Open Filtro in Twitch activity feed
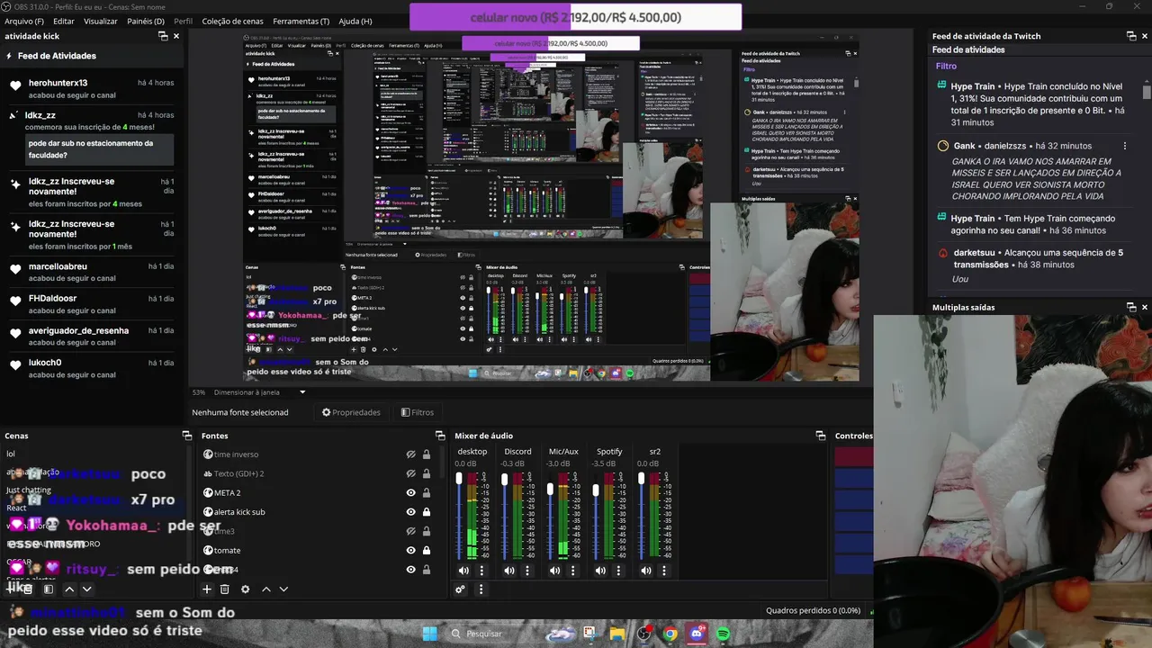Viewport: 1152px width, 648px height. point(946,66)
